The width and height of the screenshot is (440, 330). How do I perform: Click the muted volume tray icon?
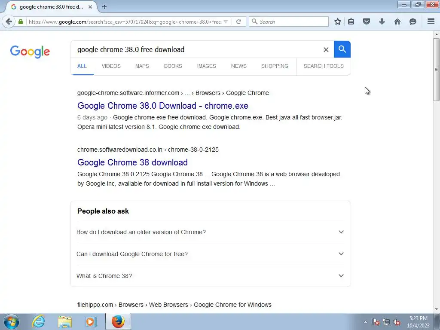pyautogui.click(x=397, y=322)
